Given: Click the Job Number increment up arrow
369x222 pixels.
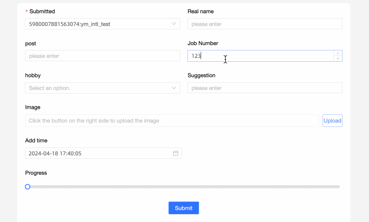Looking at the screenshot, I should [x=337, y=53].
